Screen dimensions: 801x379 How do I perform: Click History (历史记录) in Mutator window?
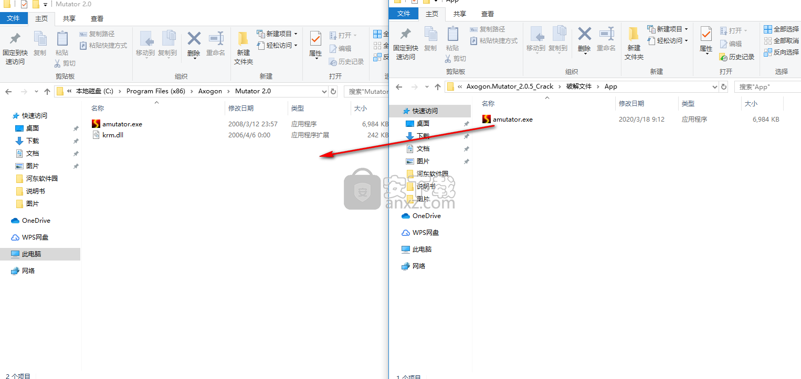[346, 62]
